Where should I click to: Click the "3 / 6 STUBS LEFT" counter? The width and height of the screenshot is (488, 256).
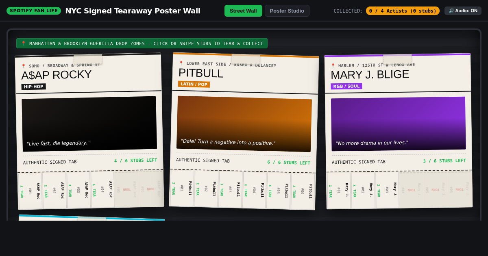444,161
